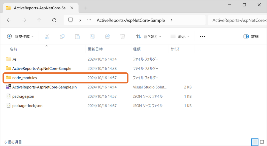Click the 6 個の項目 status text
267x146 pixels.
click(x=13, y=142)
